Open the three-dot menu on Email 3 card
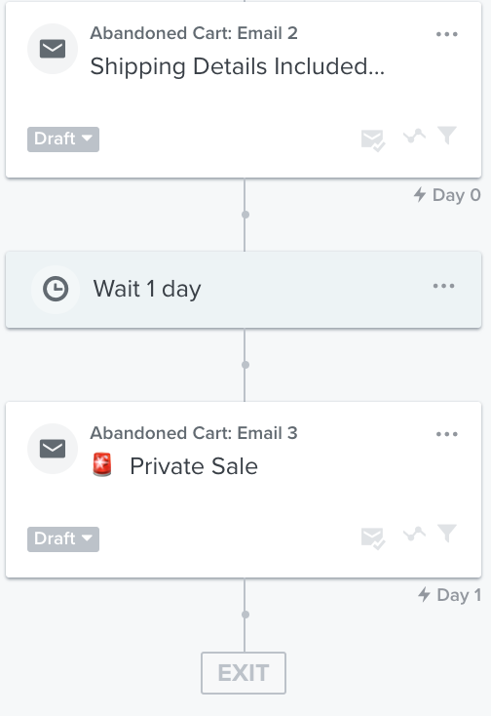This screenshot has height=716, width=491. point(447,434)
